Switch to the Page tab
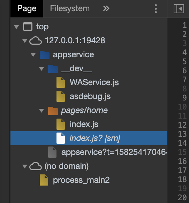This screenshot has height=203, width=189. pos(27,8)
